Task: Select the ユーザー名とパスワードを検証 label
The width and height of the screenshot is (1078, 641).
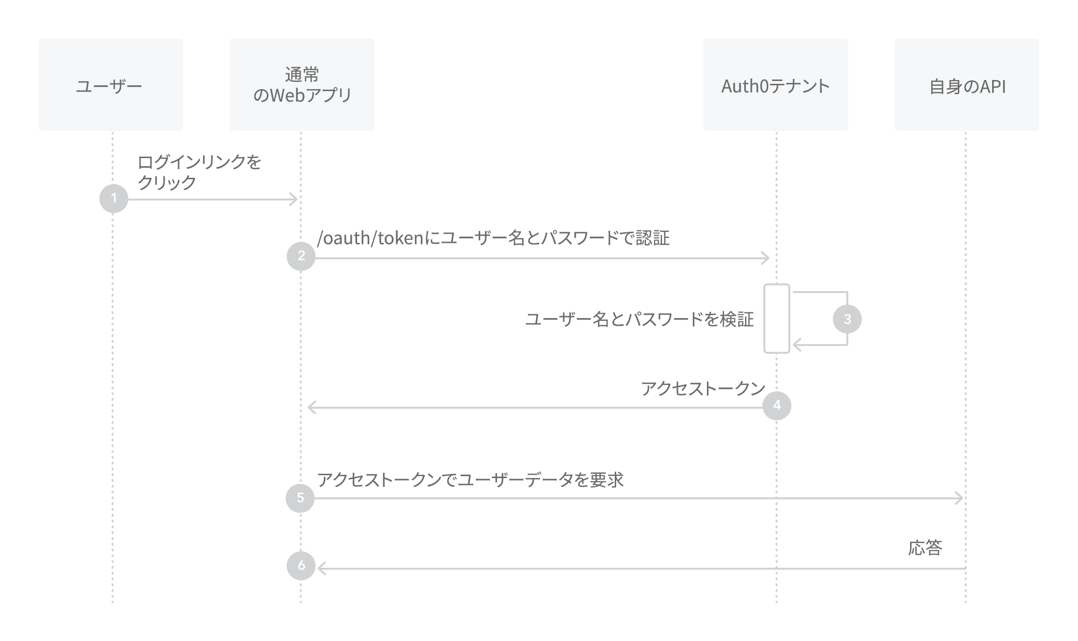Action: tap(639, 319)
